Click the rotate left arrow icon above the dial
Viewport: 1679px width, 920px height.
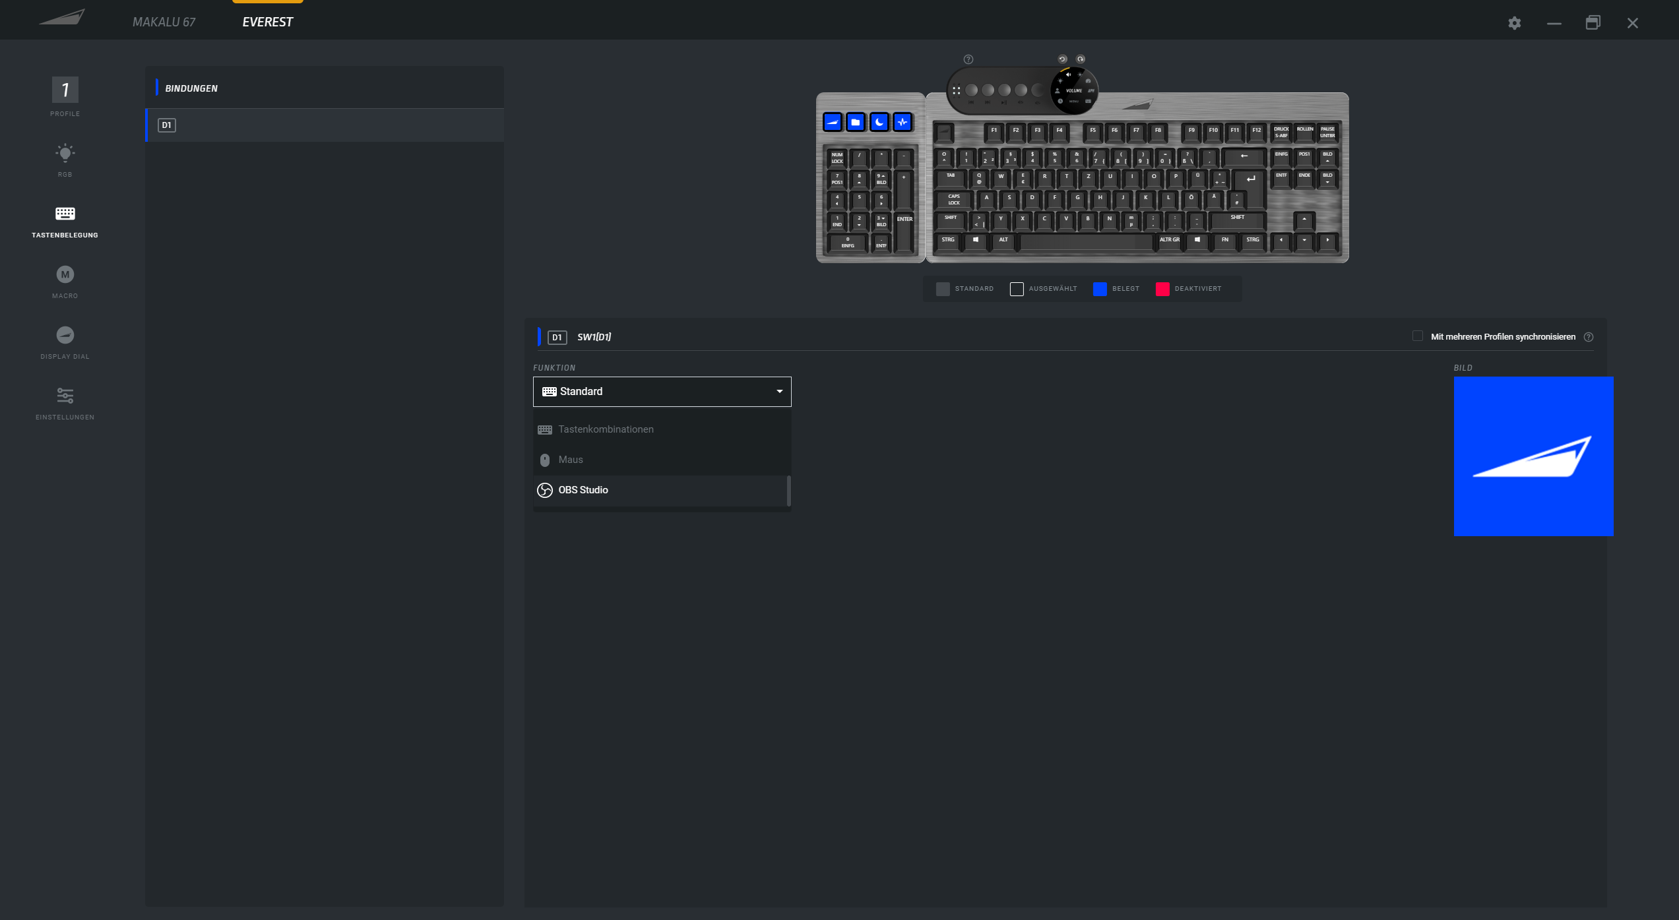1062,59
